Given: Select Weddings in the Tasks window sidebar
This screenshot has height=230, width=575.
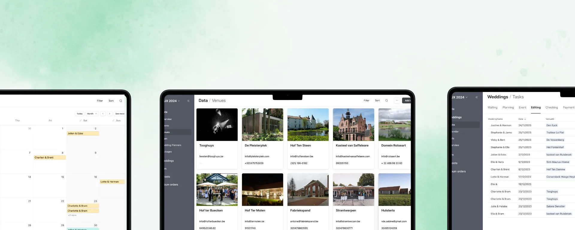Looking at the screenshot, I should point(457,117).
